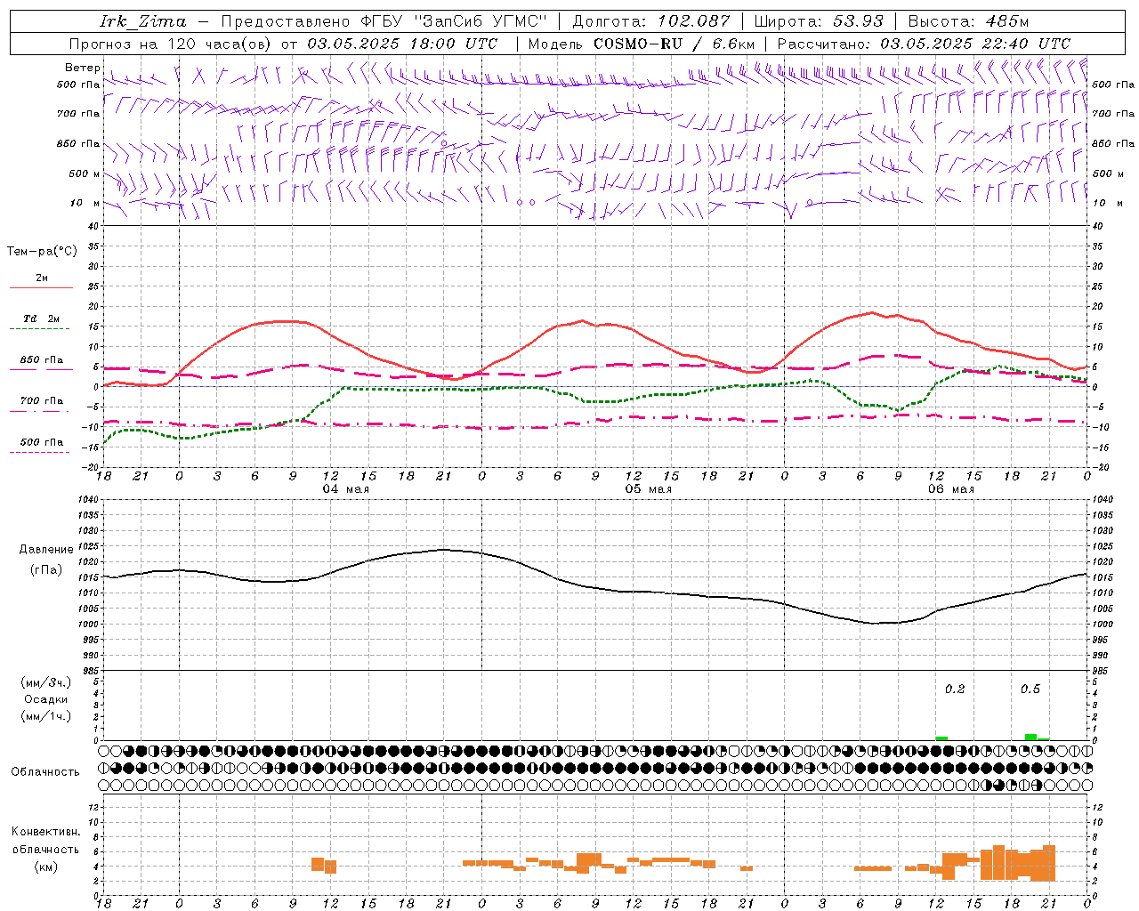Image resolution: width=1139 pixels, height=911 pixels.
Task: Click the 05 мая date label
Action: [x=648, y=489]
